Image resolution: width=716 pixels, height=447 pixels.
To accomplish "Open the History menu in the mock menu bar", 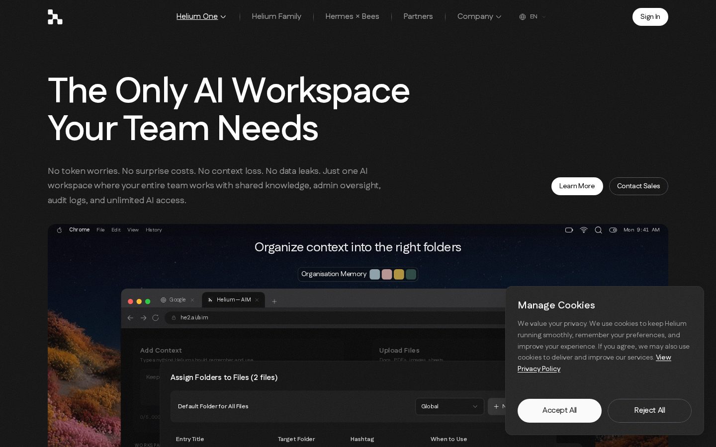I will pyautogui.click(x=154, y=230).
